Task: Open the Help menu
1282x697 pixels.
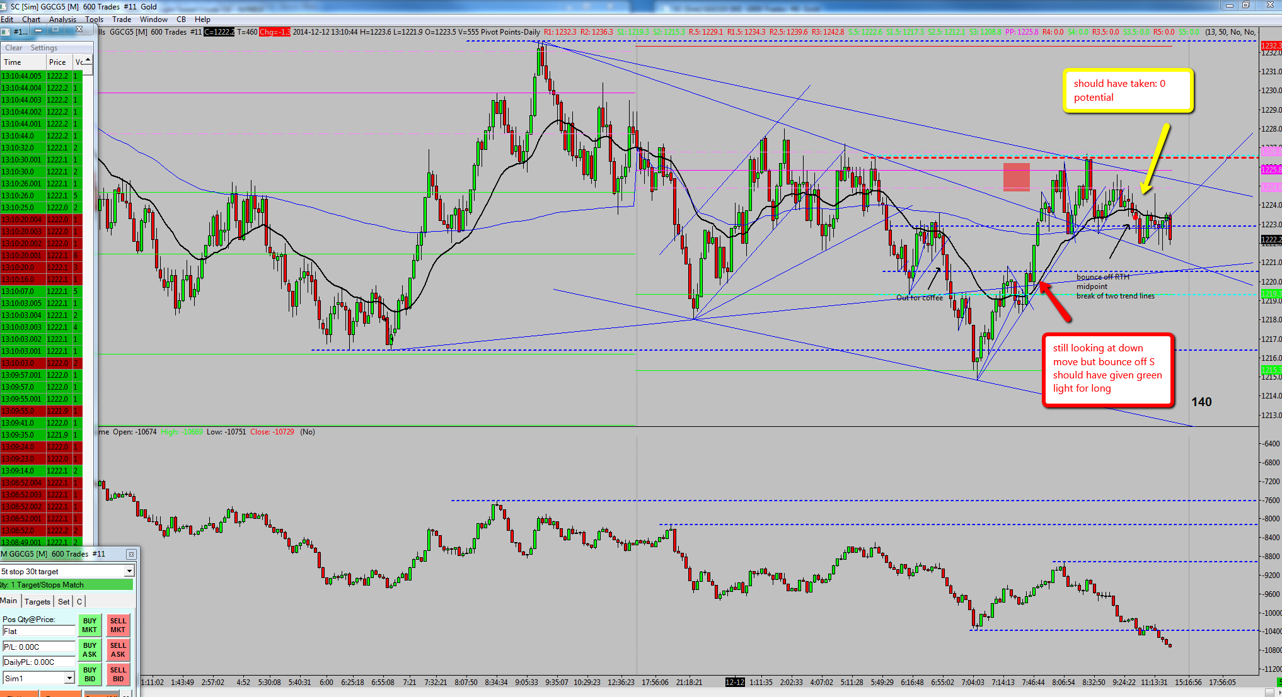Action: 202,20
